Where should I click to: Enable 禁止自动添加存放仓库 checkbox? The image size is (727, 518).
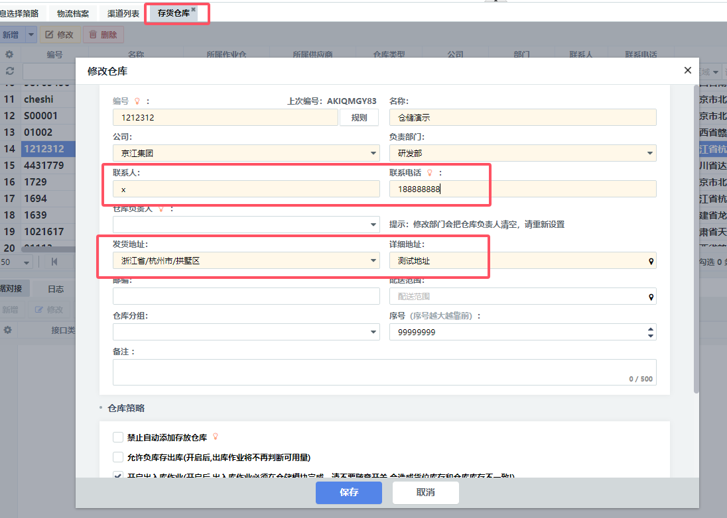118,437
